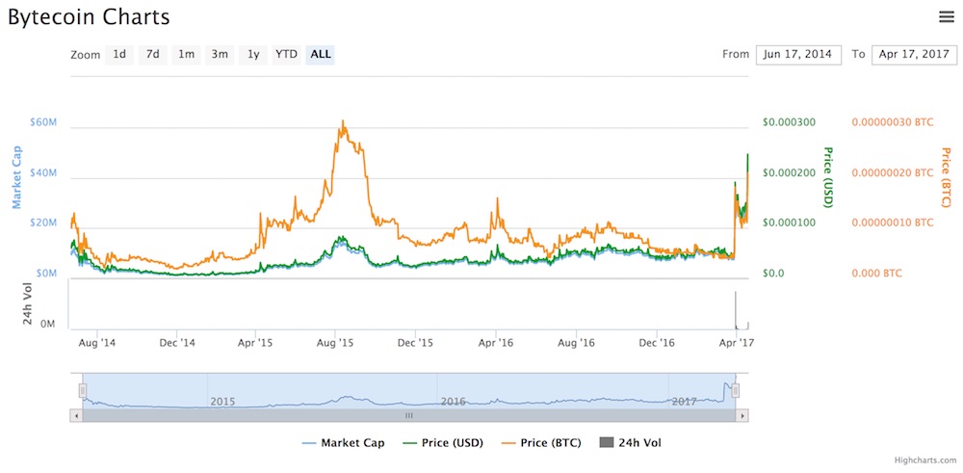Viewport: 963px width, 473px height.
Task: Edit the To date field
Action: [x=914, y=54]
